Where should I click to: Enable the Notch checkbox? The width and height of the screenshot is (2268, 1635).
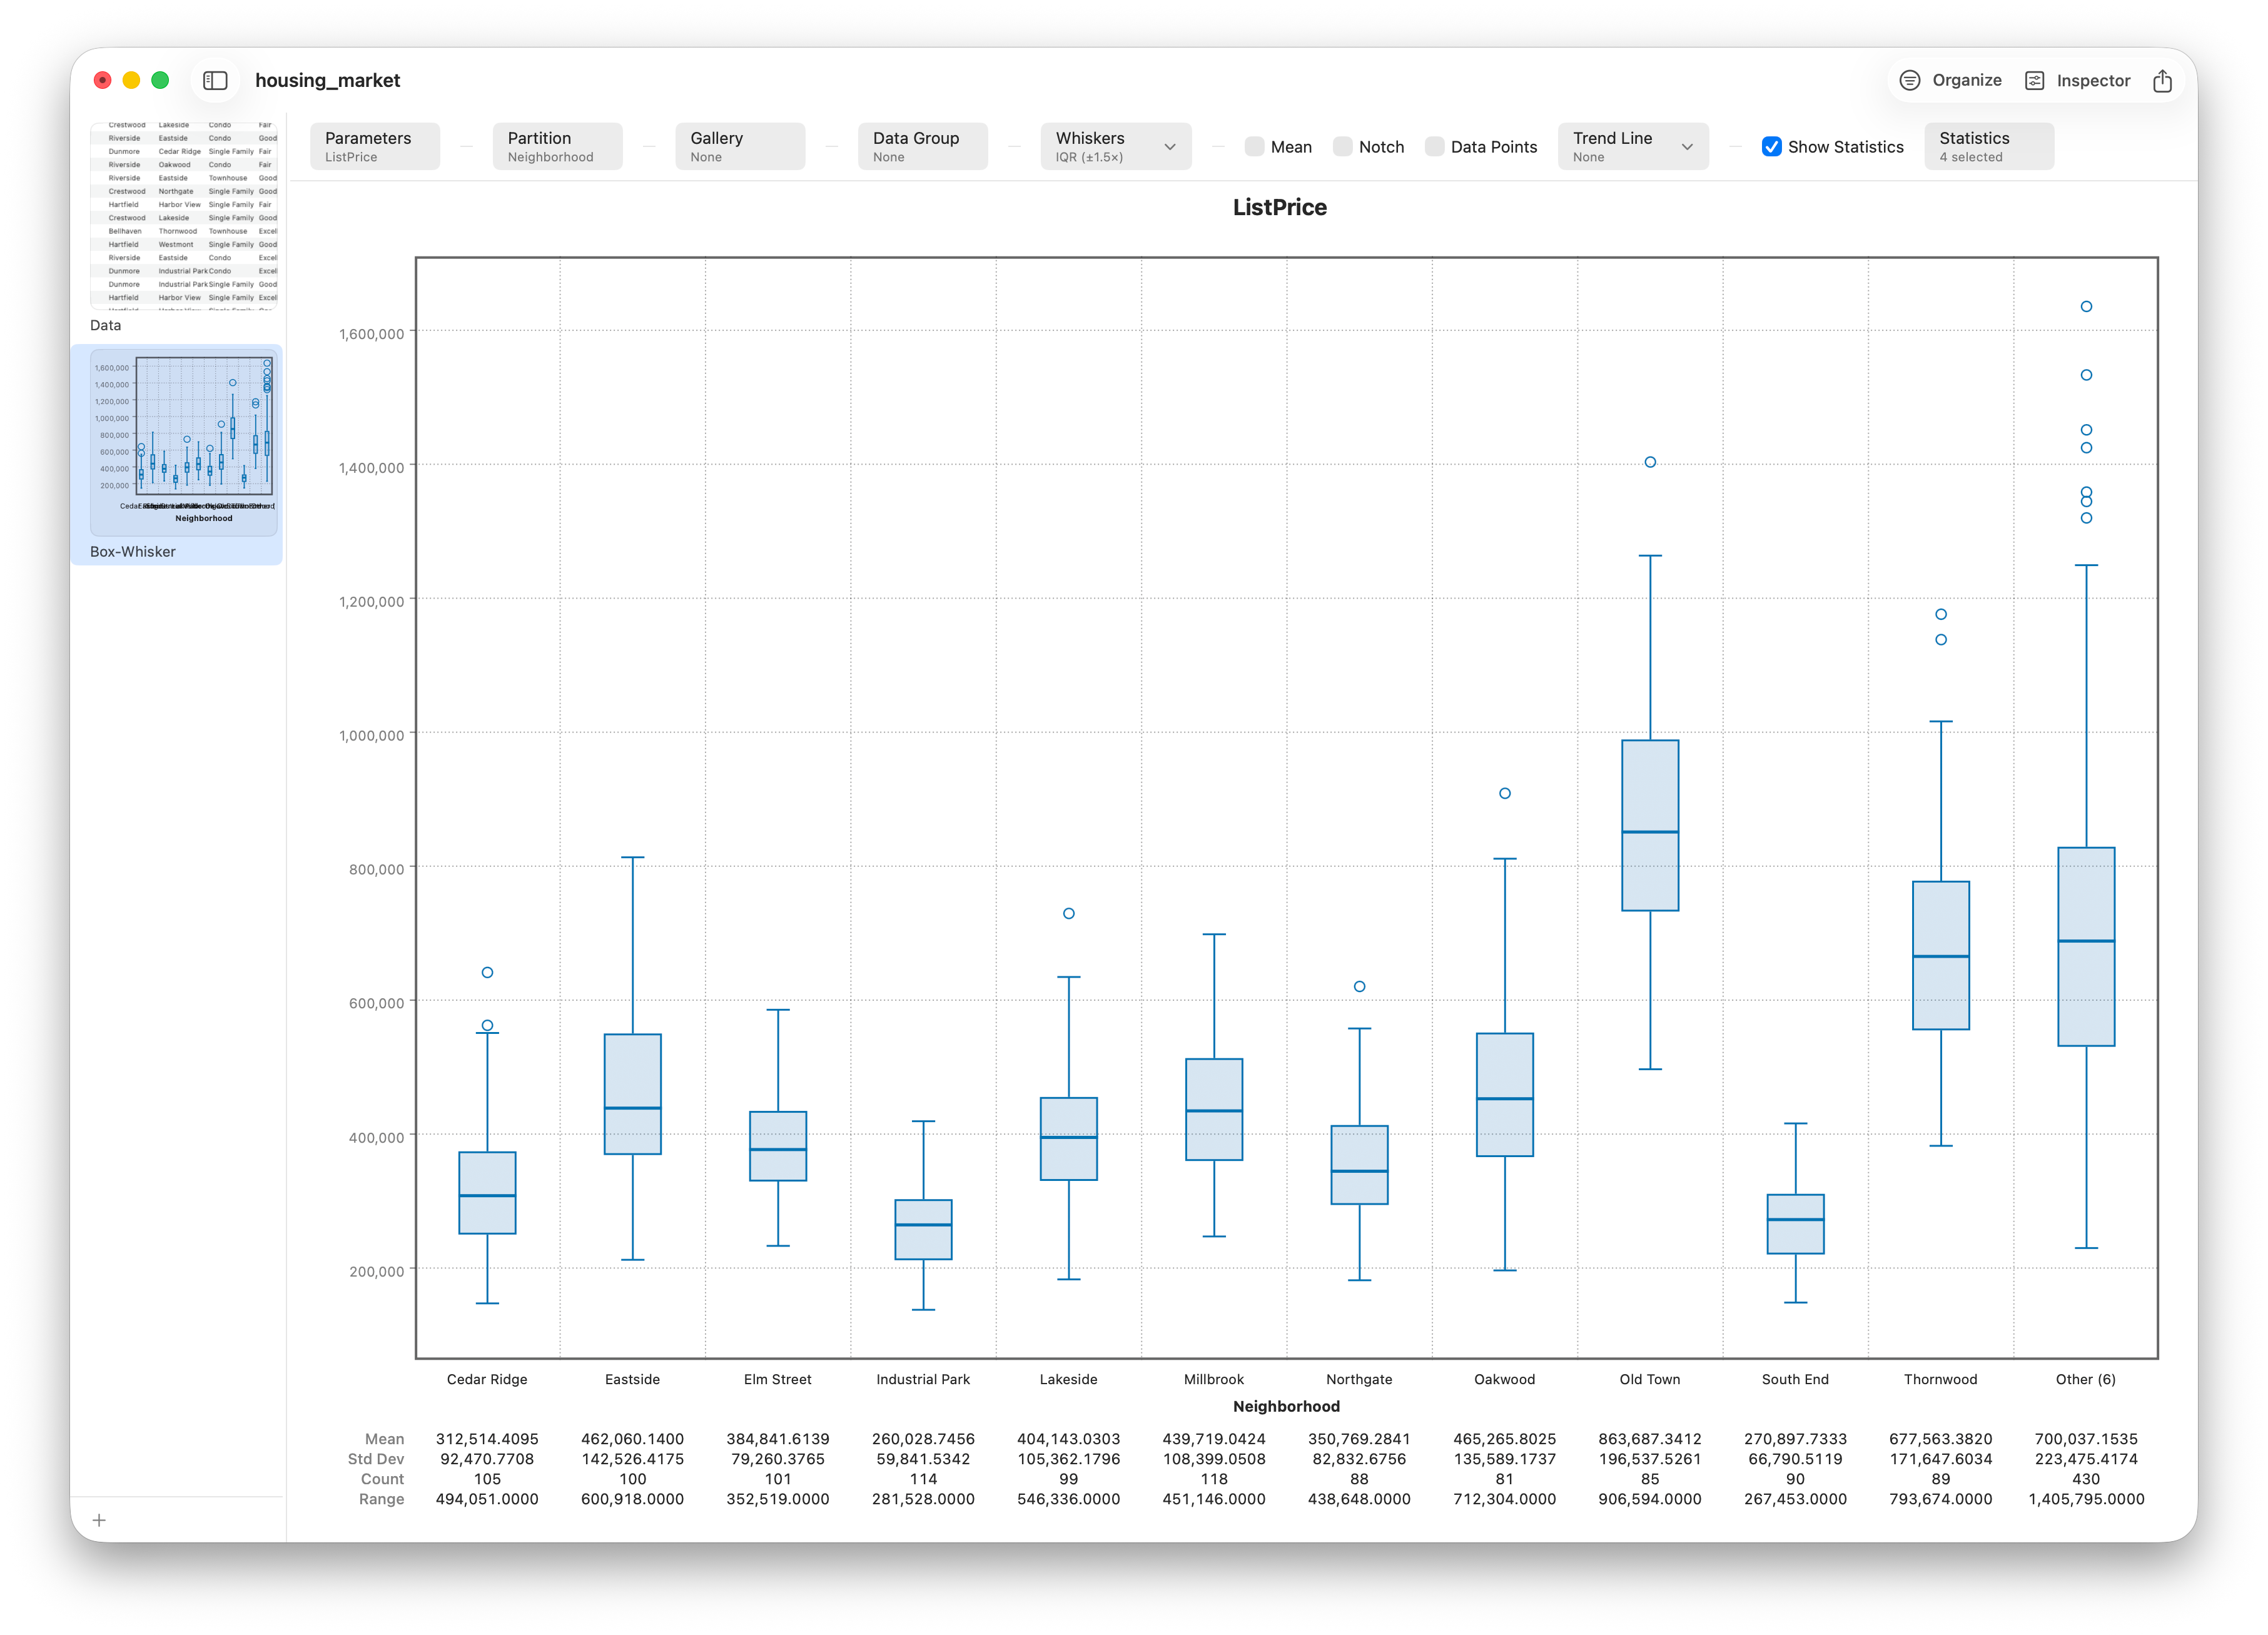tap(1342, 146)
